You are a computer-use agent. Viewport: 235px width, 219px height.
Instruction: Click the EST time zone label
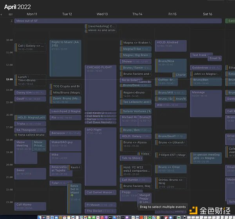click(x=10, y=14)
